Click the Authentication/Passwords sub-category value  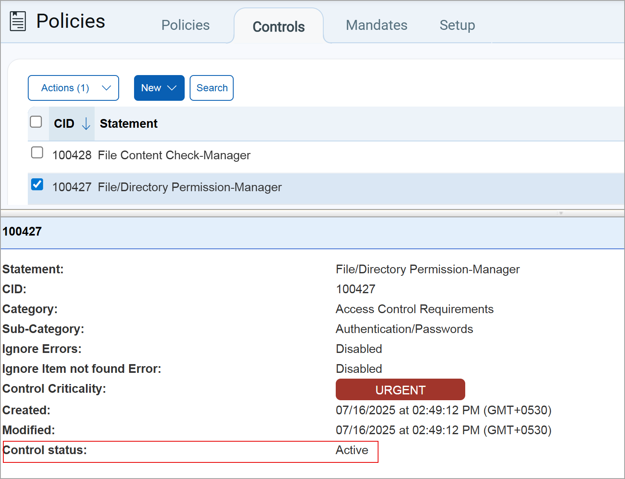point(404,329)
